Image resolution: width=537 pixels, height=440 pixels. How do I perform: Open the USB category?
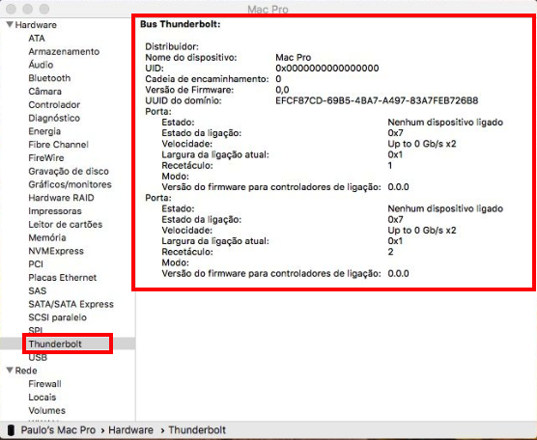tap(38, 357)
